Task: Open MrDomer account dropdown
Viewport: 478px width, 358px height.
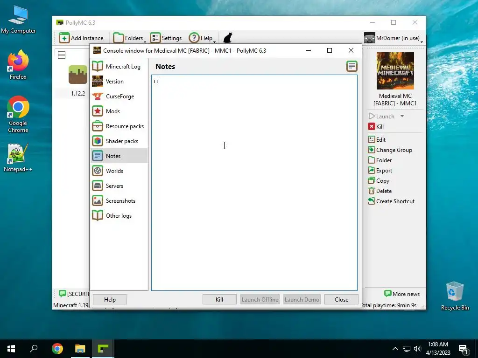Action: [x=394, y=38]
